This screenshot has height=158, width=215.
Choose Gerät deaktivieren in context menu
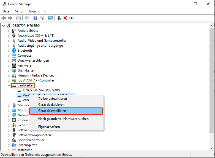pos(66,105)
